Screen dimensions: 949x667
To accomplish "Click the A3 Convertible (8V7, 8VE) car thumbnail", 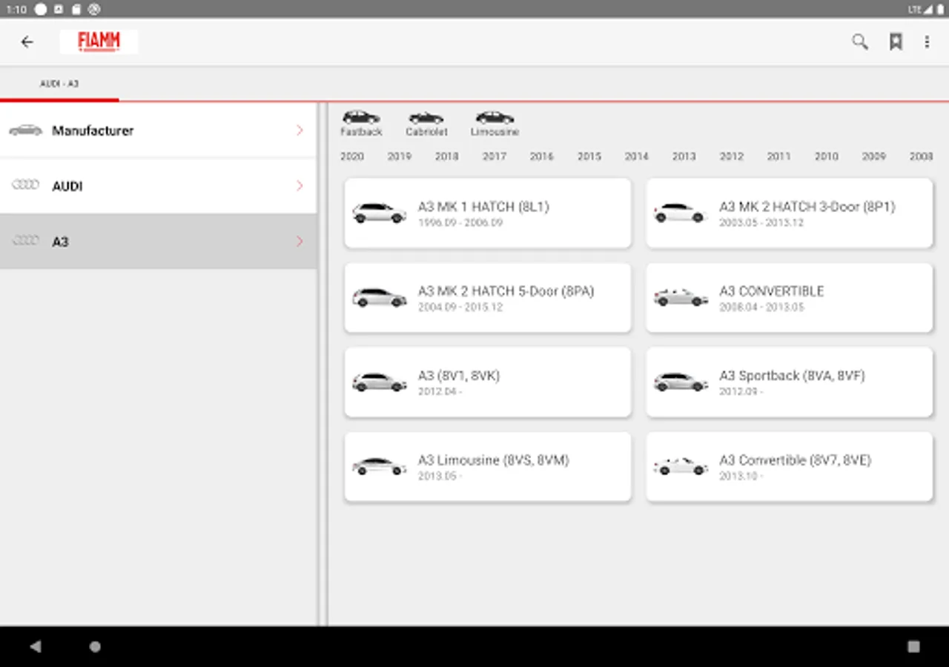I will point(681,467).
